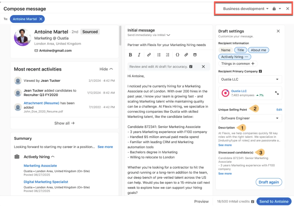Toggle the Actively hiring recipient info chip
Screen dimensions: 294x206
[235, 57]
